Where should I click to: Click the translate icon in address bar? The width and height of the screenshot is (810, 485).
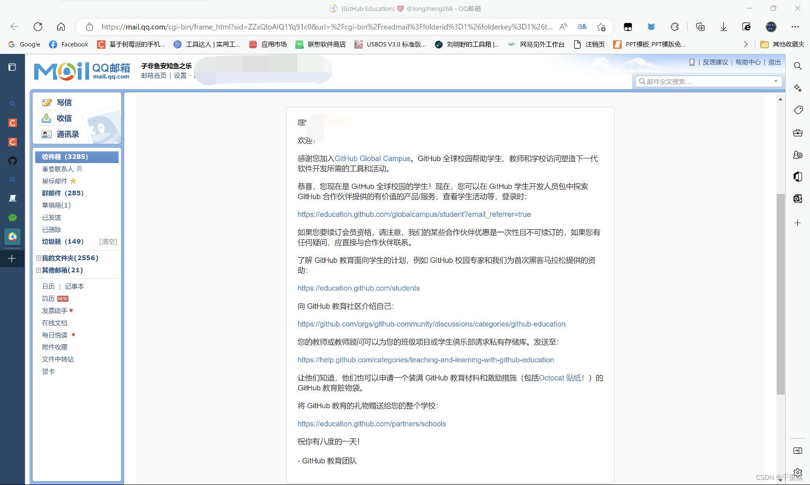pos(582,27)
